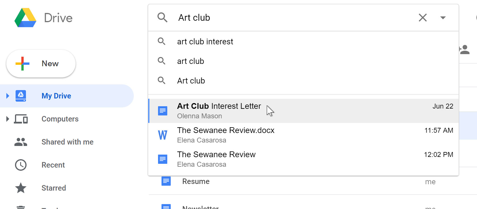Open the Art Club Interest Letter result

point(219,111)
